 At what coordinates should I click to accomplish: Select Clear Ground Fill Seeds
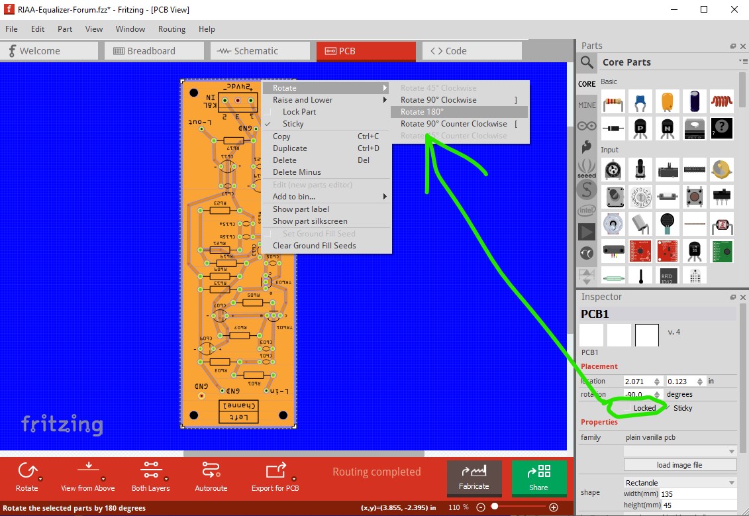pyautogui.click(x=327, y=246)
